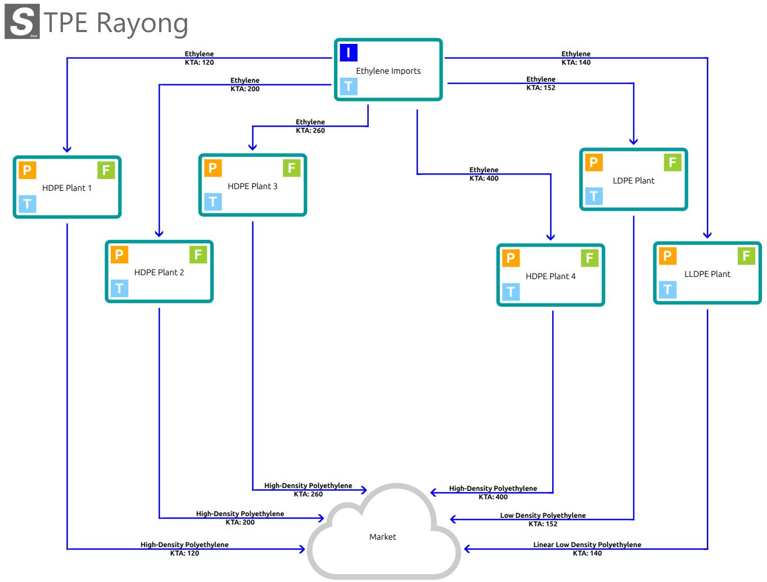This screenshot has height=582, width=767.
Task: Select the Ethylene Imports node label
Action: pos(389,71)
